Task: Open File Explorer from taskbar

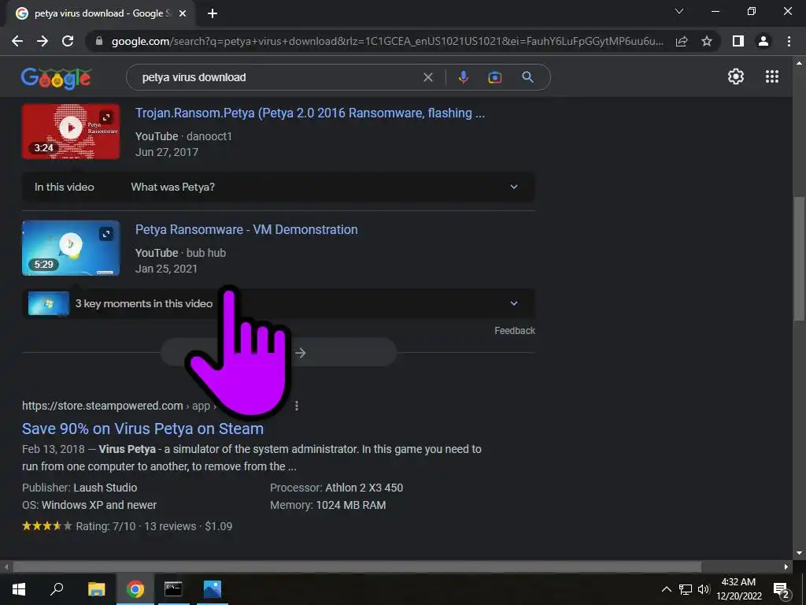Action: pos(96,589)
